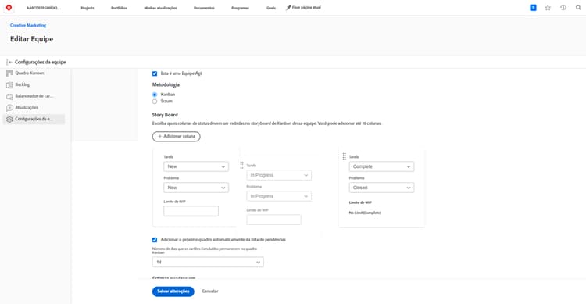586x304 pixels.
Task: Select Quadro Kanban in sidebar
Action: point(30,73)
